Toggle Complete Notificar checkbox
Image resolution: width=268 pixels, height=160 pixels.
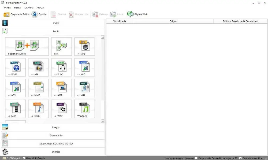coord(240,158)
